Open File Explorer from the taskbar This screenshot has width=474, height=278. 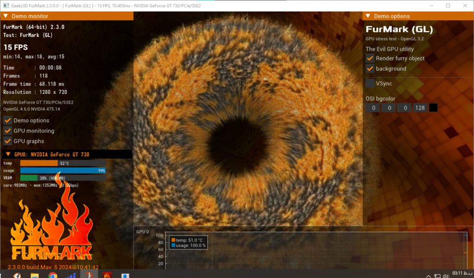(x=35, y=275)
